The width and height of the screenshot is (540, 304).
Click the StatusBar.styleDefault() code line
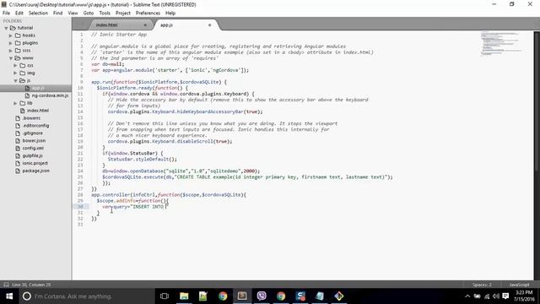click(x=143, y=160)
